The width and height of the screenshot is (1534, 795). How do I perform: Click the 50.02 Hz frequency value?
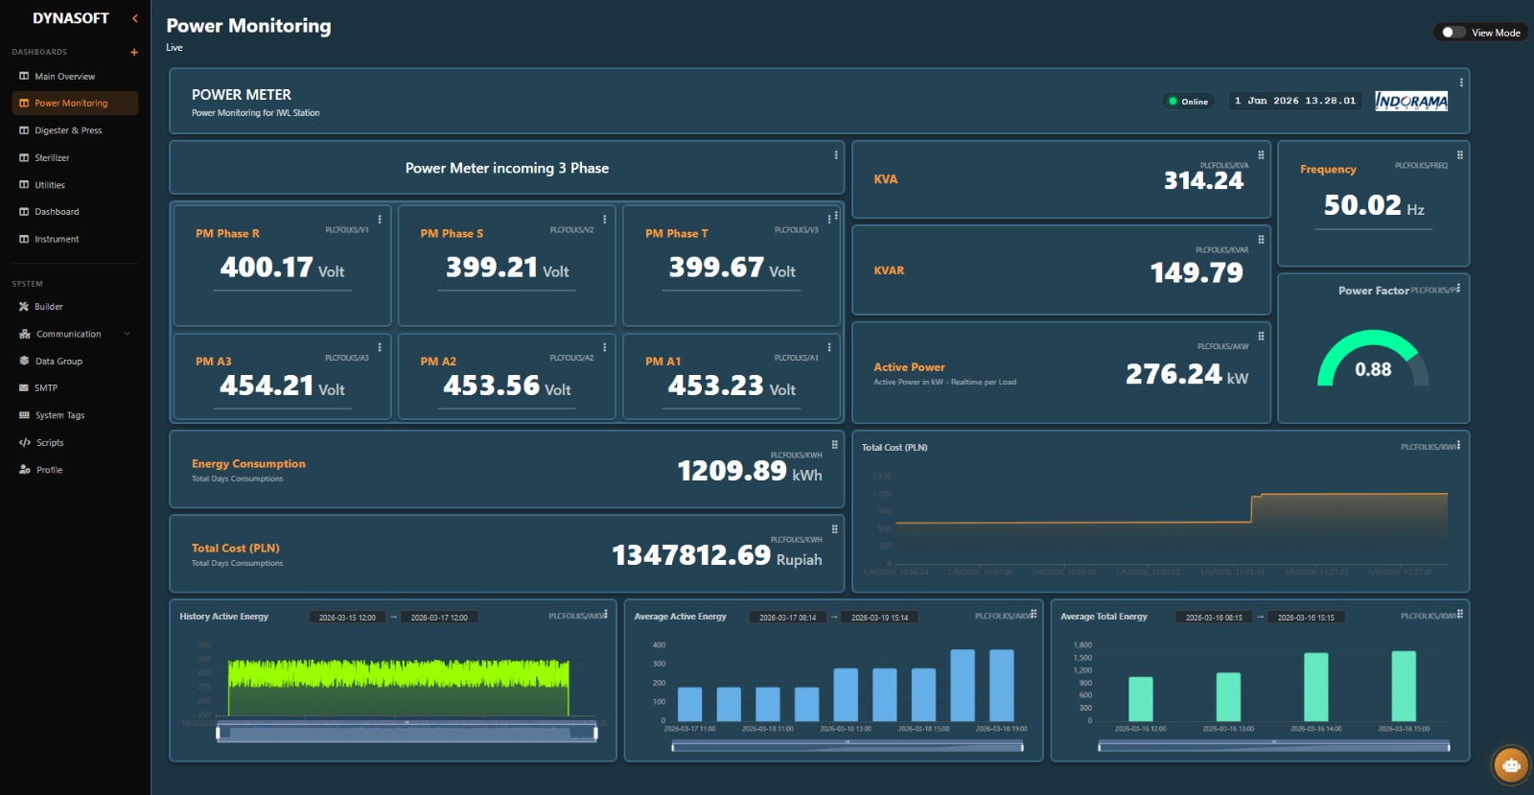pos(1374,205)
